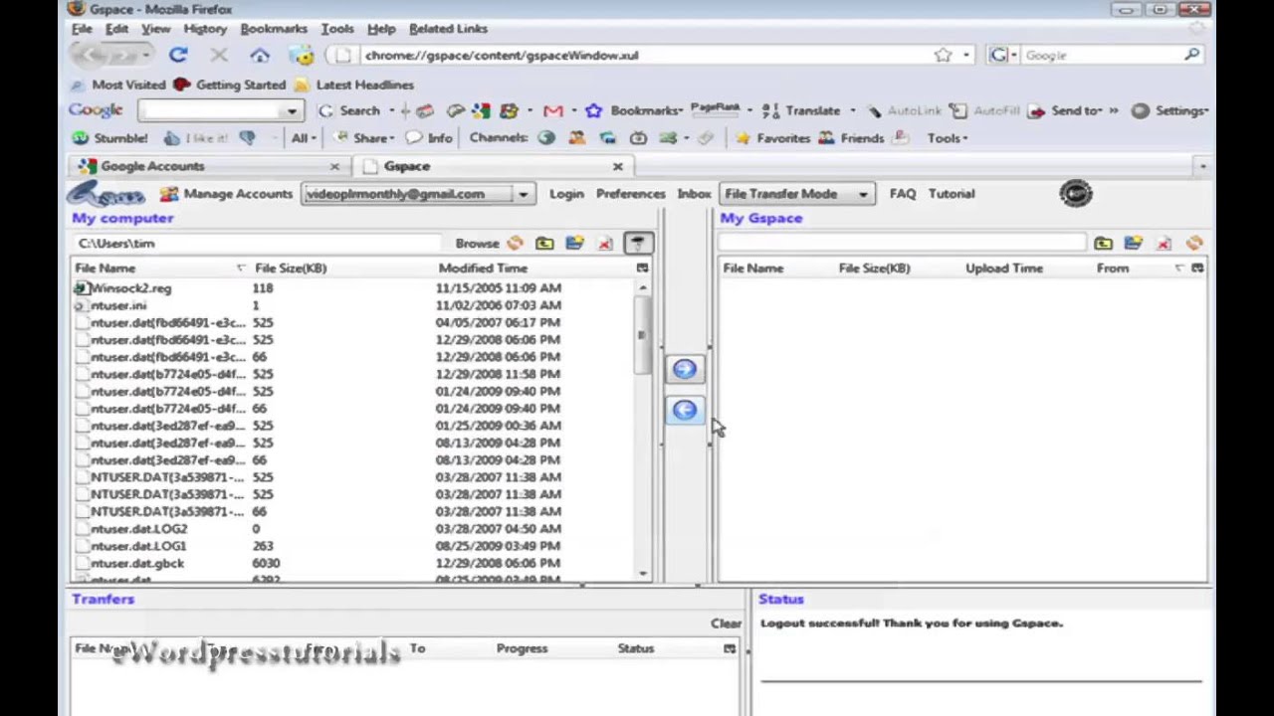Toggle the hidden files icon in My computer
Screen dimensions: 1274x716
[x=638, y=243]
